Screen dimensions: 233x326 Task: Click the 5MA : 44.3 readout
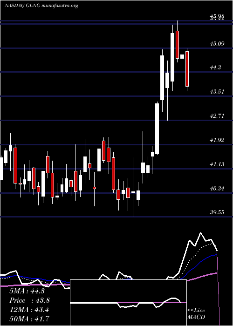pyautogui.click(x=27, y=291)
